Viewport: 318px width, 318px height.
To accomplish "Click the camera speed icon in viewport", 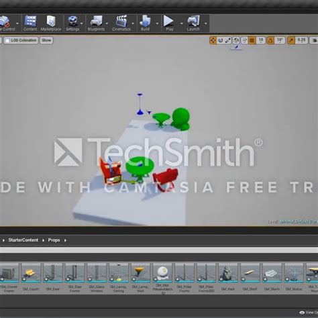I will point(314,40).
